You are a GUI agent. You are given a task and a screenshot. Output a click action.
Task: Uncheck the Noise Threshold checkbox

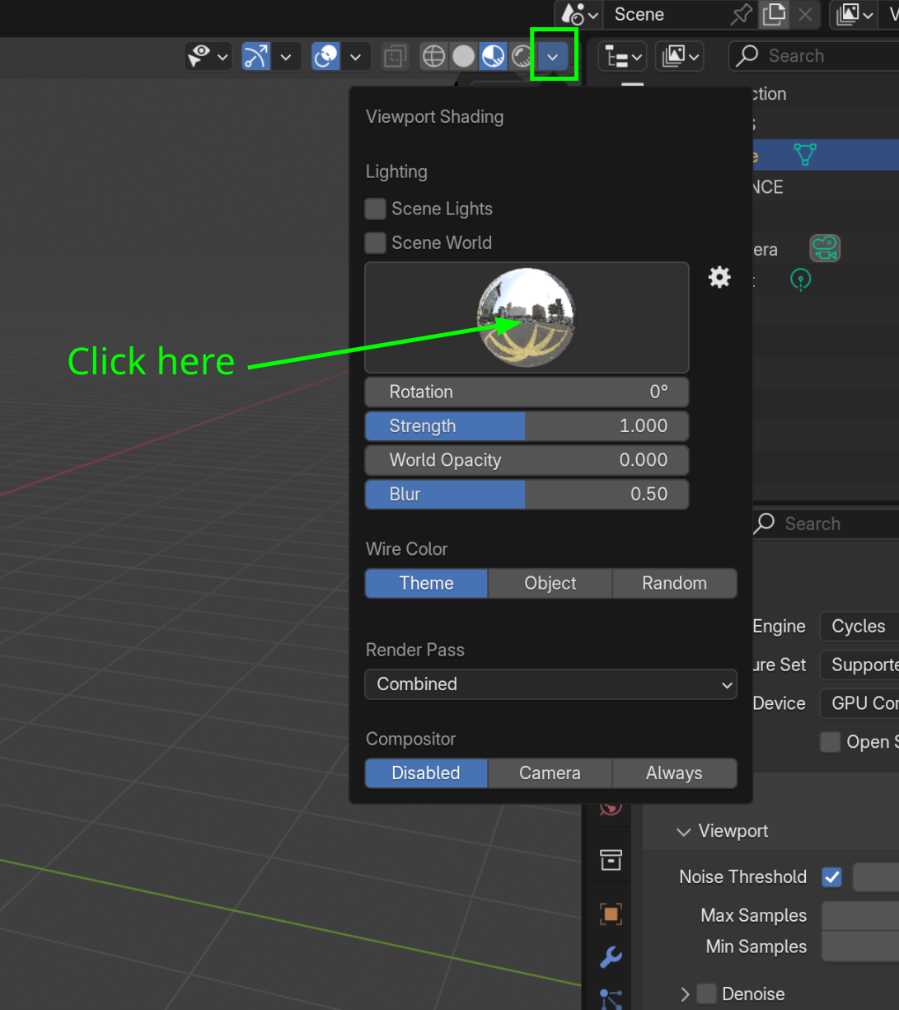tap(831, 876)
